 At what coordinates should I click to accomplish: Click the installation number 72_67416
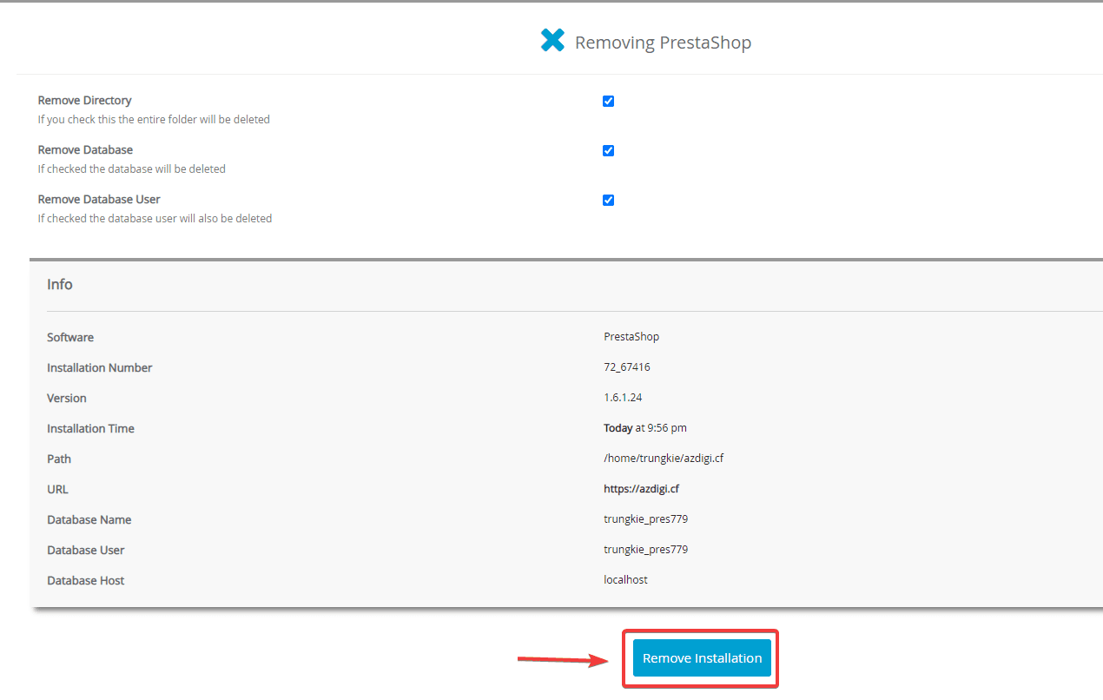click(626, 367)
